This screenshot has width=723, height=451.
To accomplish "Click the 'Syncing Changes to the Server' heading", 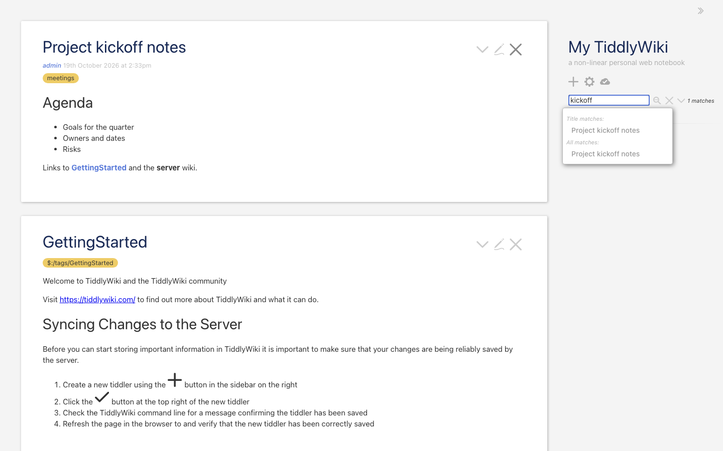I will click(x=142, y=324).
